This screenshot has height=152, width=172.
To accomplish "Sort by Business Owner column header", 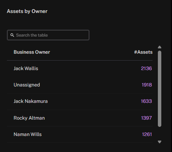I will 32,52.
